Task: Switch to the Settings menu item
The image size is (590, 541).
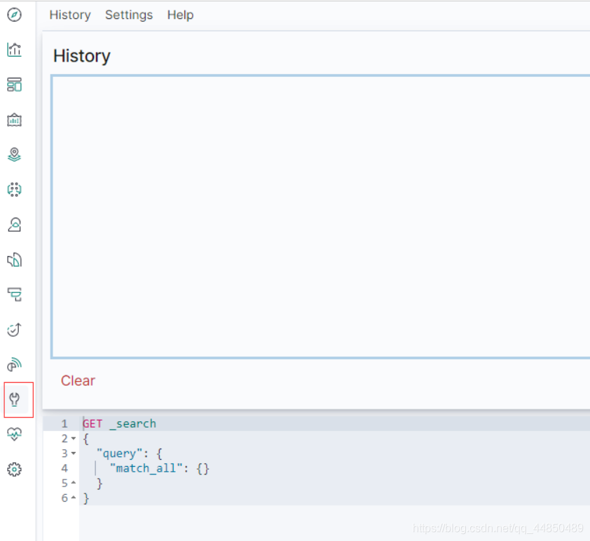Action: [x=129, y=15]
